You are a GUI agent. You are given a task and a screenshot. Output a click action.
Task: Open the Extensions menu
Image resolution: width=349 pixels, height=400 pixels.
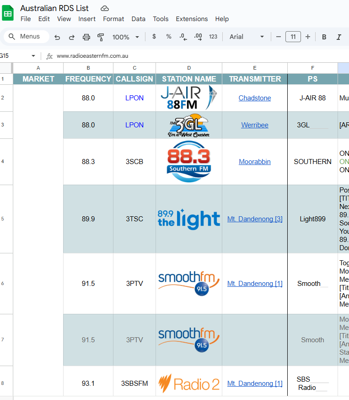(192, 19)
